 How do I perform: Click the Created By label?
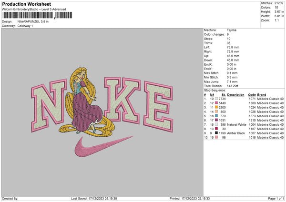click(x=10, y=198)
